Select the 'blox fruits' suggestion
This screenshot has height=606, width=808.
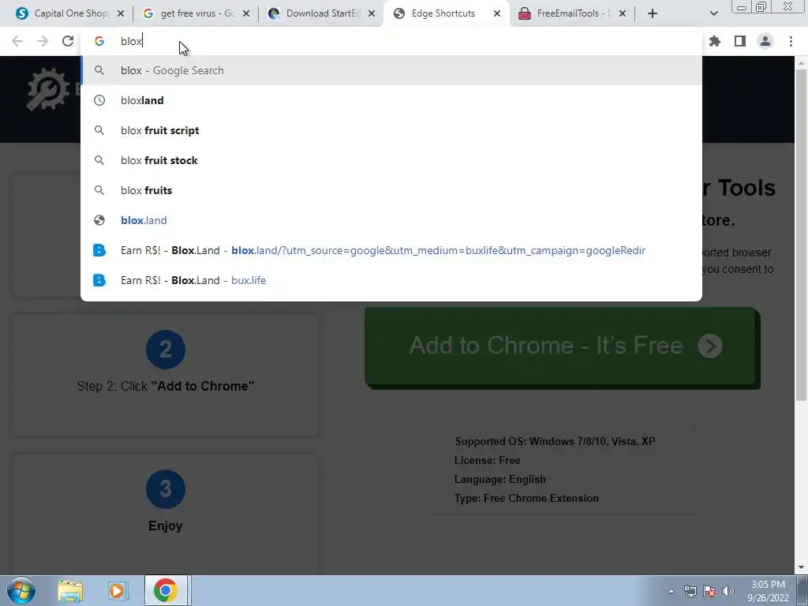[x=391, y=190]
